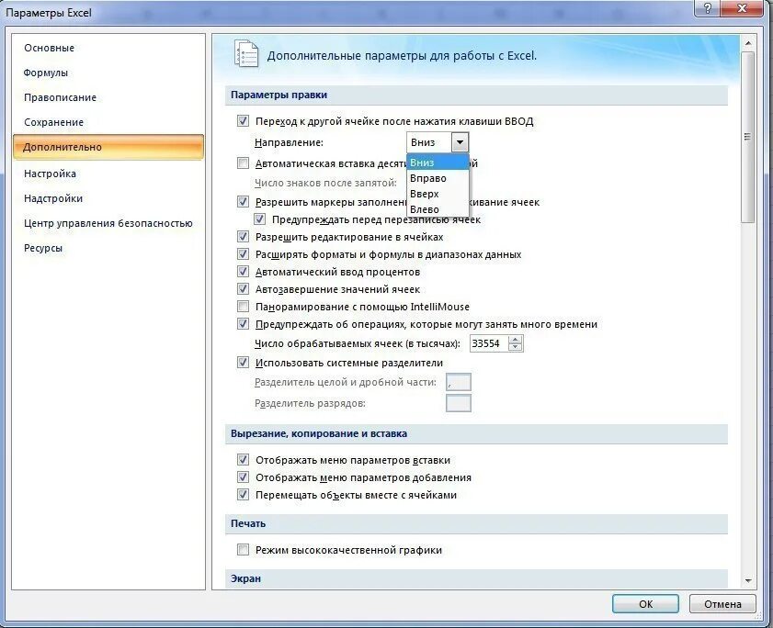This screenshot has width=773, height=628.
Task: Toggle Переход к другой ячейке после ВВОД checkbox
Action: click(243, 120)
